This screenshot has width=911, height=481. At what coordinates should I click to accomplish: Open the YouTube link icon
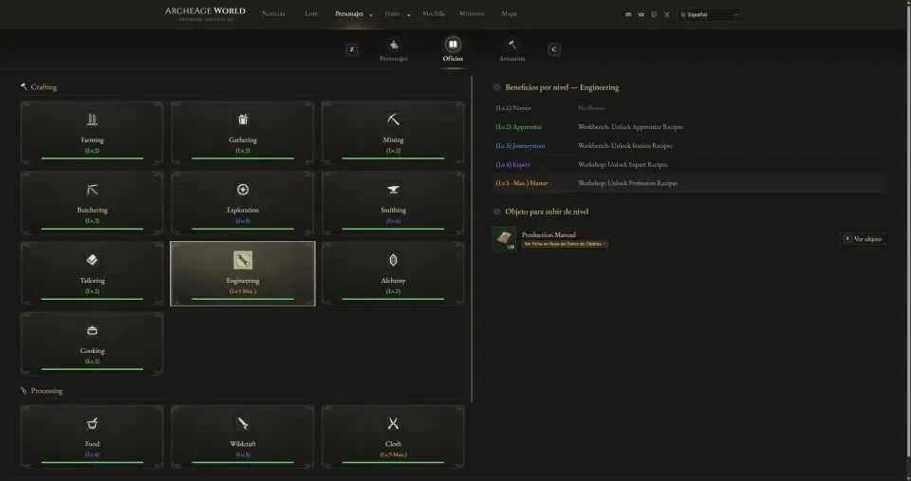click(x=641, y=14)
